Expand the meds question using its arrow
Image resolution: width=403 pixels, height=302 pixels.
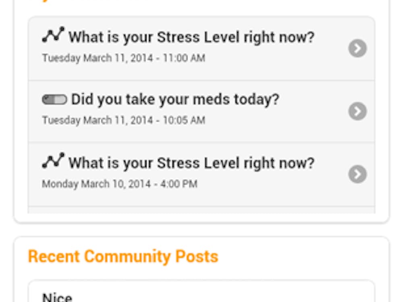tap(357, 111)
